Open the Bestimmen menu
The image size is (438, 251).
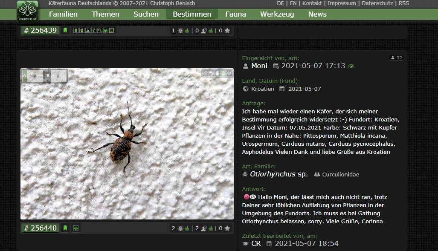192,14
